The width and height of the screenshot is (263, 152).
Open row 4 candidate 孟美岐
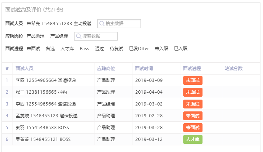pyautogui.click(x=46, y=116)
